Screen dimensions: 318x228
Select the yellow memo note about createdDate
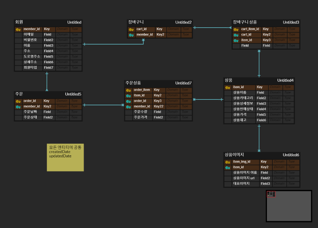pyautogui.click(x=65, y=158)
